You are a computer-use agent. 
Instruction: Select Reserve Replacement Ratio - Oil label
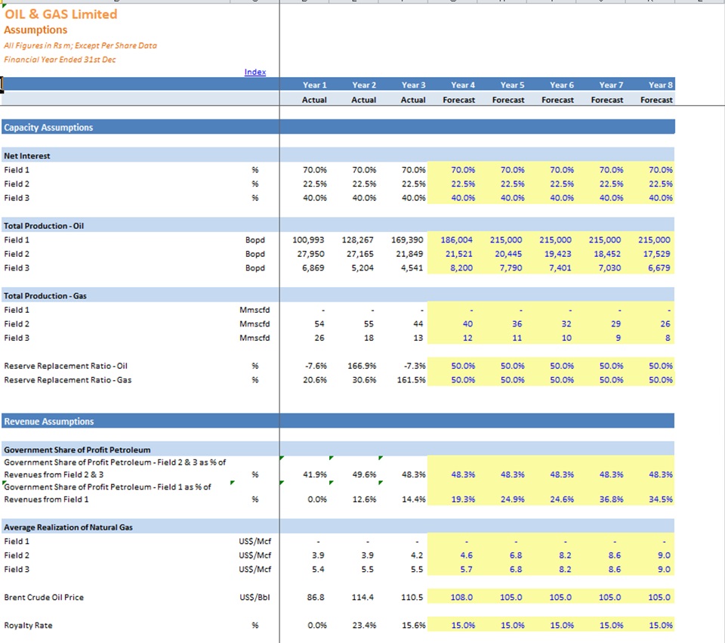pyautogui.click(x=66, y=366)
